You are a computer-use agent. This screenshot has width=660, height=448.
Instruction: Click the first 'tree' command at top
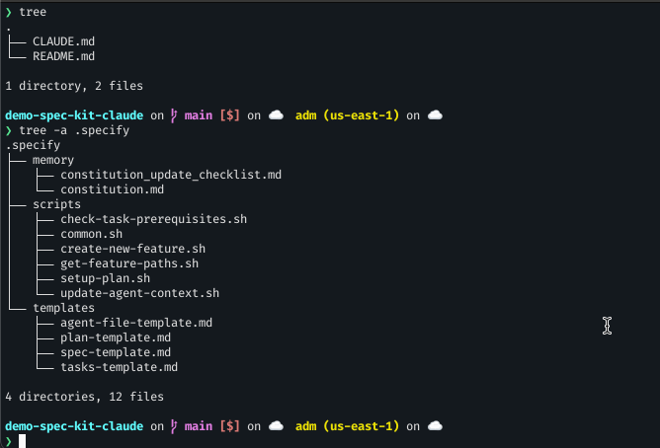pyautogui.click(x=33, y=12)
